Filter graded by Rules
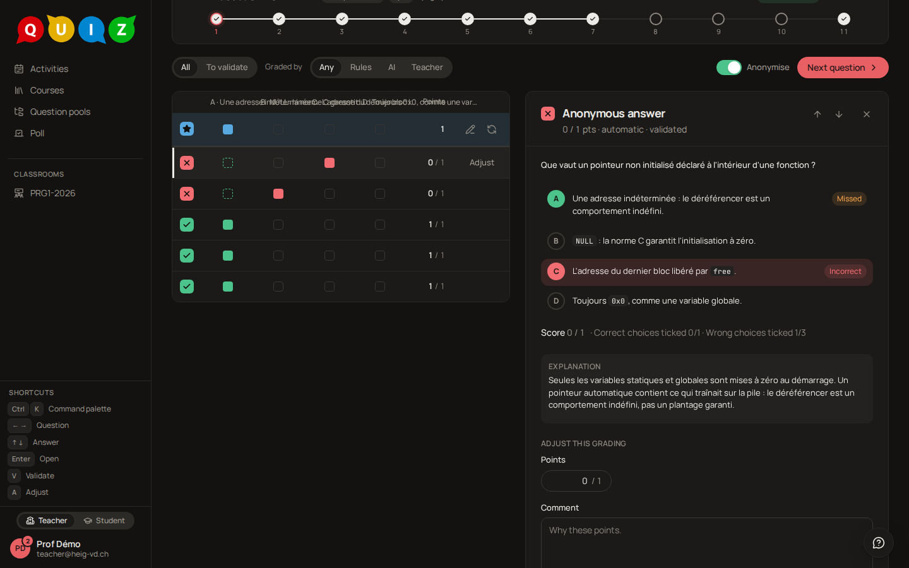This screenshot has height=568, width=909. [x=361, y=68]
